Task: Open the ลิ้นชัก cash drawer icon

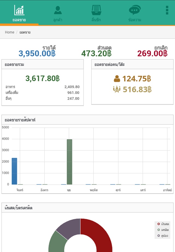Action: tap(96, 10)
